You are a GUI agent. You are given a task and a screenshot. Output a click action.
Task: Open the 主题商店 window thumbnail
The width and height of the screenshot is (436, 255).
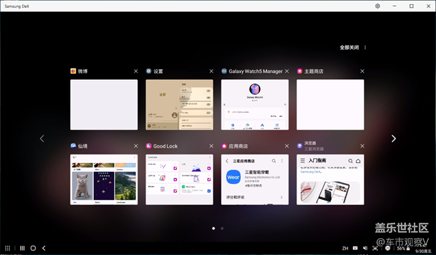[330, 105]
